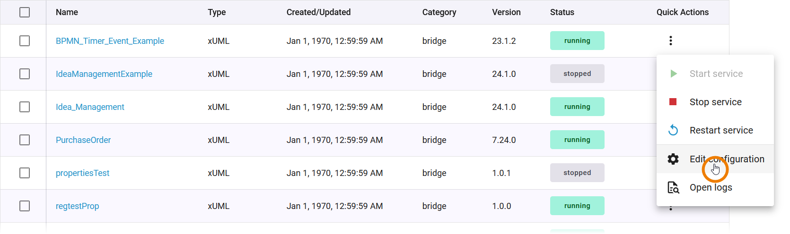790x234 pixels.
Task: Click the Edit configuration gear icon
Action: 673,159
